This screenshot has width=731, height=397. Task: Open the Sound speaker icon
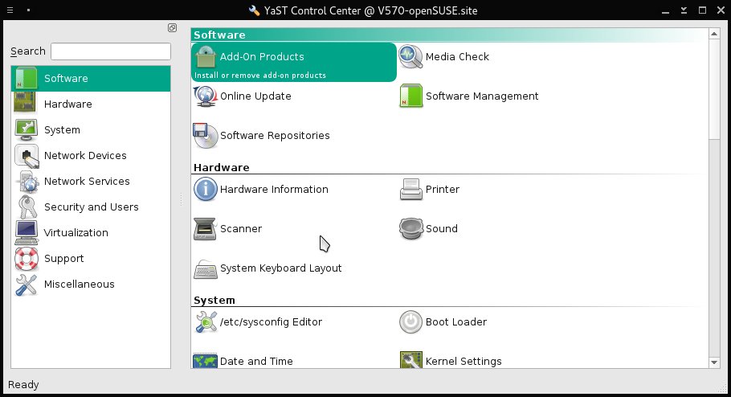tap(410, 229)
